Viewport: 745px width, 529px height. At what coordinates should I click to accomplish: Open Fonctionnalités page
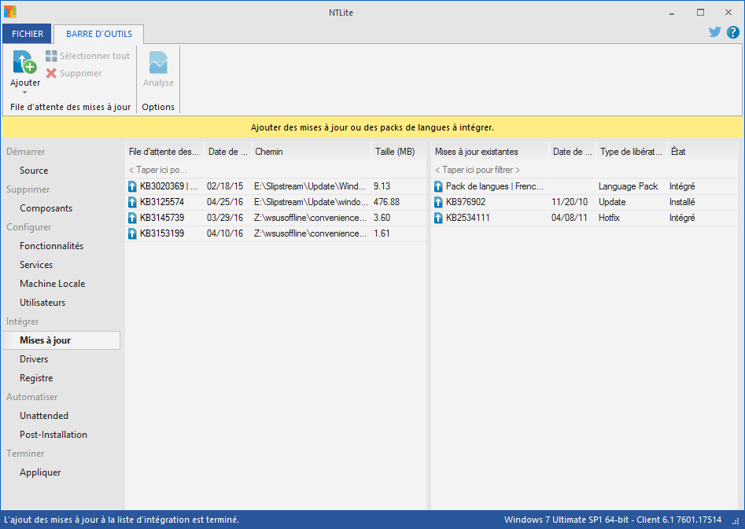[51, 246]
